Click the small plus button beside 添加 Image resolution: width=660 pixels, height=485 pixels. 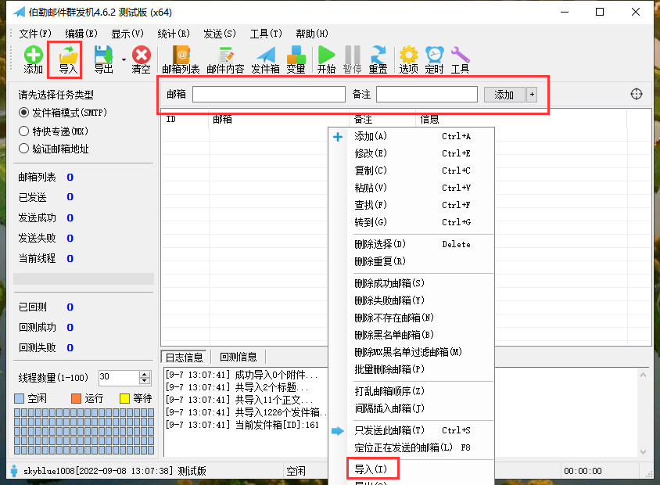532,95
